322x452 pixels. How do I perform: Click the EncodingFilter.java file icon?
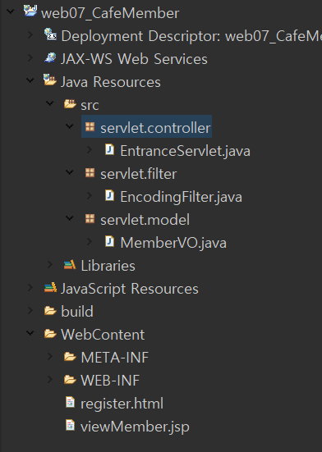(109, 195)
